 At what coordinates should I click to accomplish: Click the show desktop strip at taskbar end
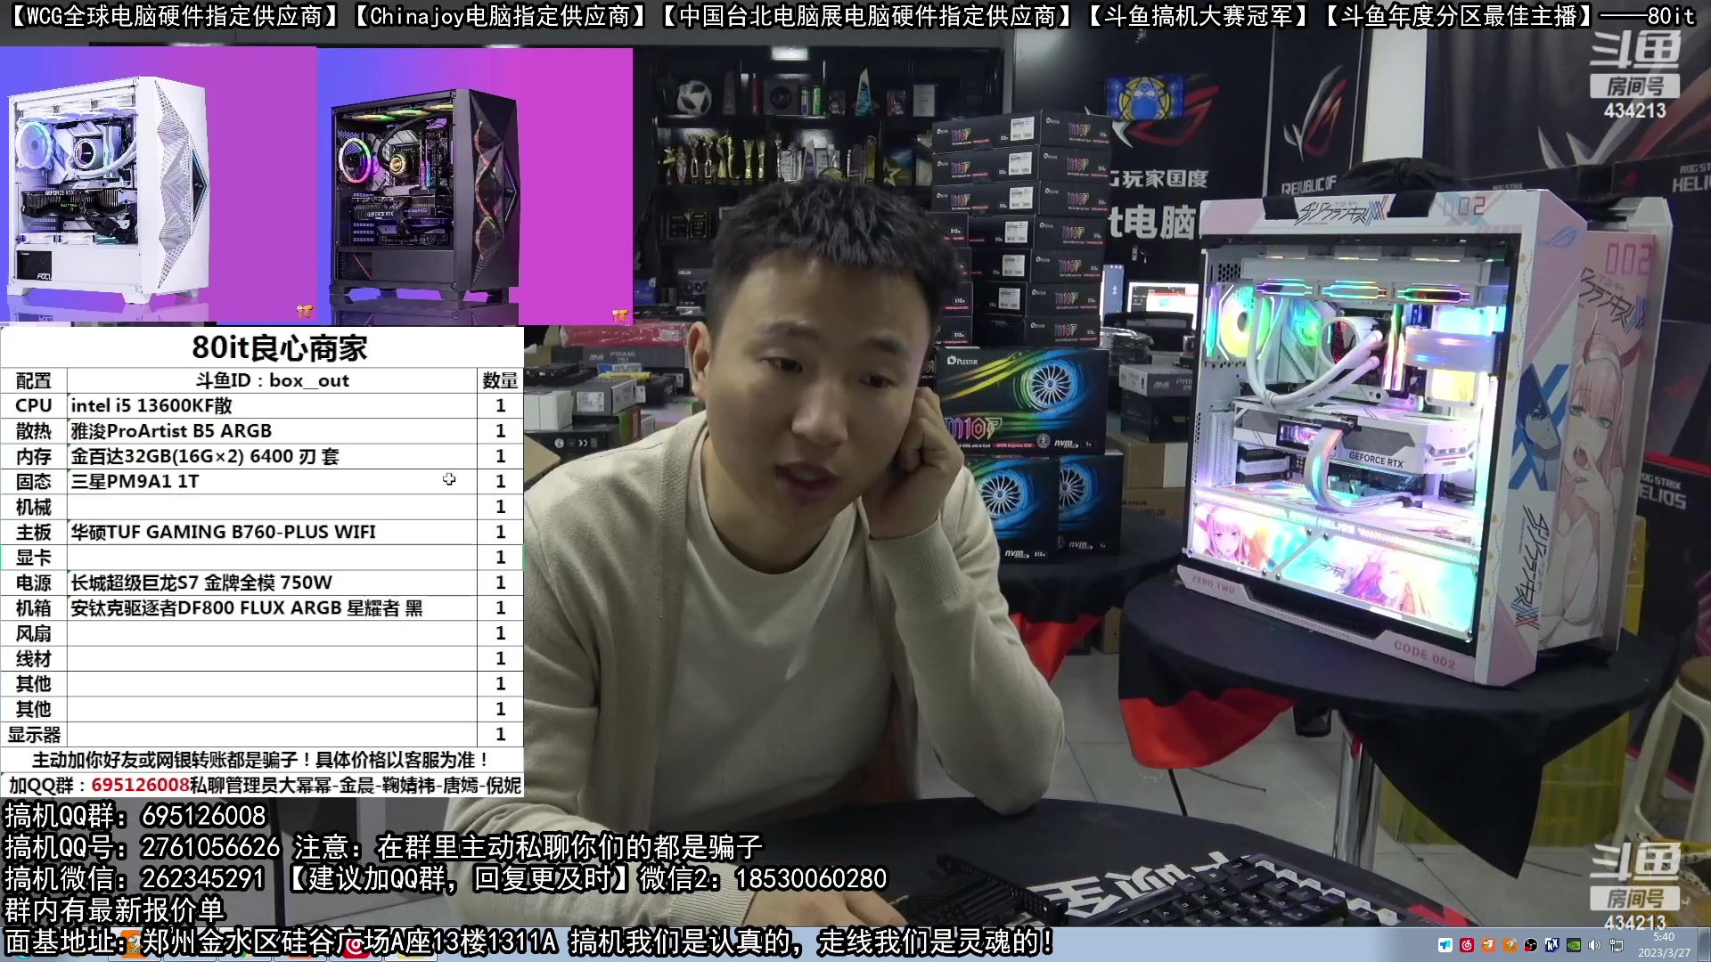1705,944
